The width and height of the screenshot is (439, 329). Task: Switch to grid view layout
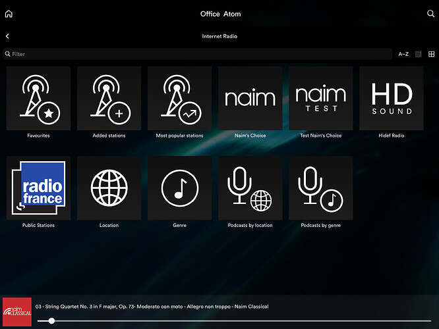[x=432, y=54]
